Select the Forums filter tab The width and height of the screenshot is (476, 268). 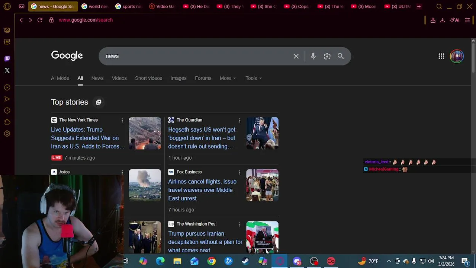tap(203, 78)
